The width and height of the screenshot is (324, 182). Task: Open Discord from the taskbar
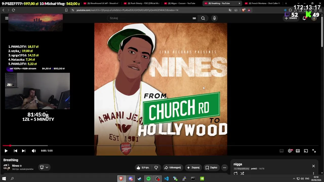tap(131, 179)
